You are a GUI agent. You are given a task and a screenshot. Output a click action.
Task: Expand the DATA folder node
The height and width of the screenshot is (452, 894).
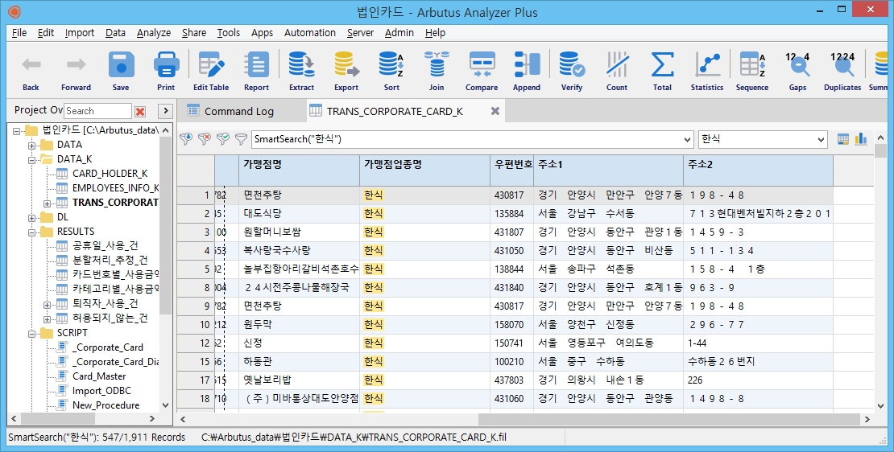(31, 145)
